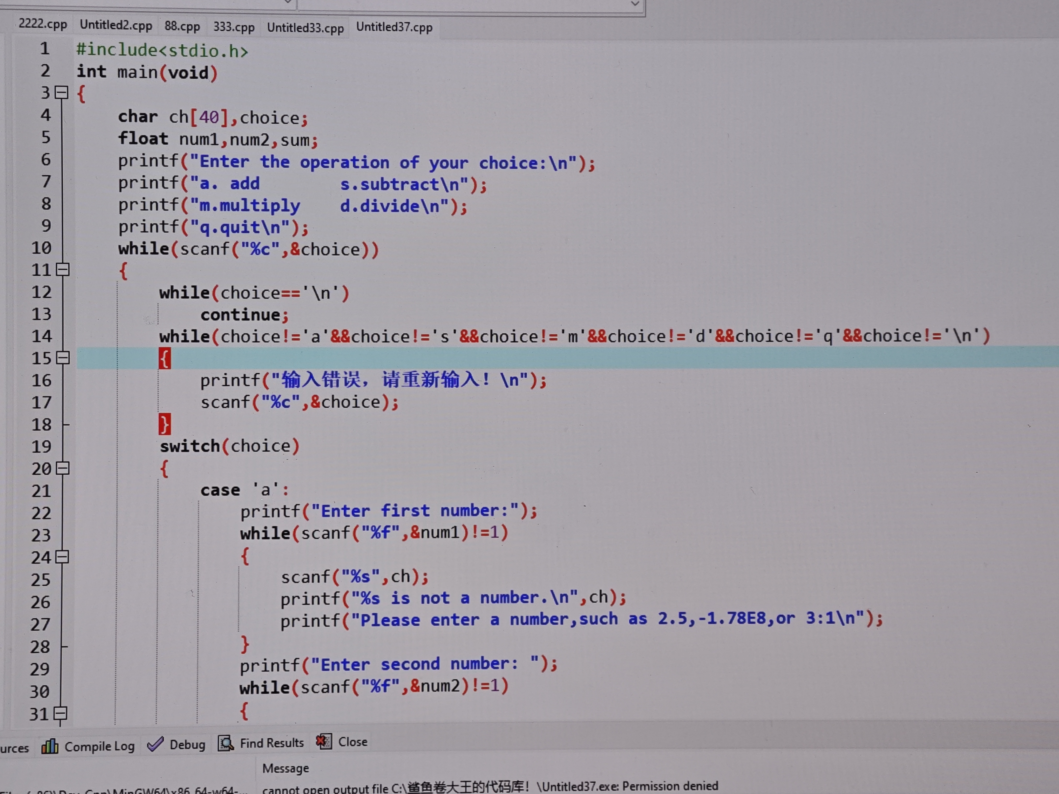Collapse the fold marker at line 31

(x=60, y=713)
